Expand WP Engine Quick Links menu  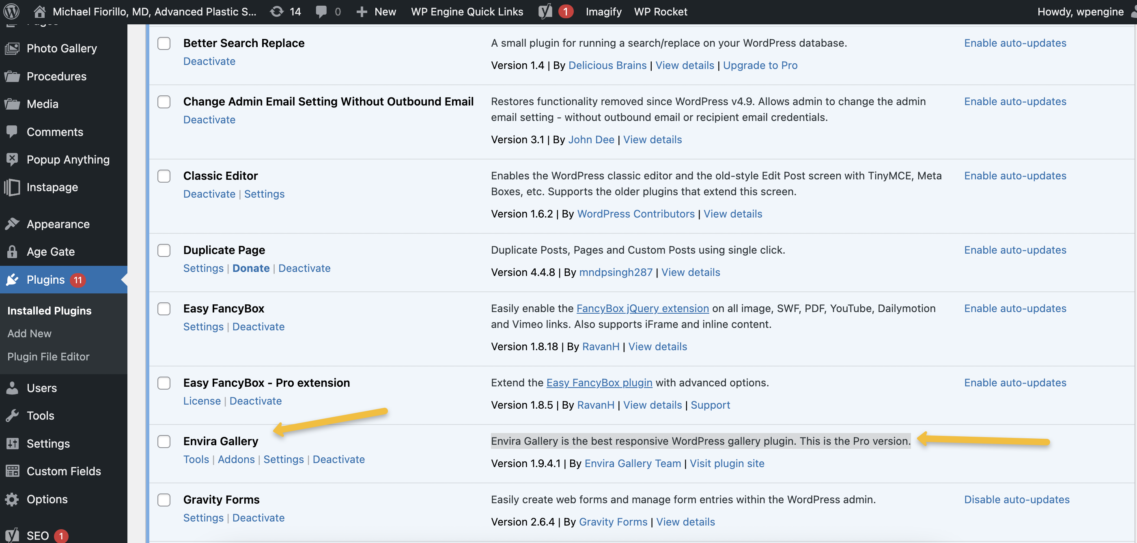click(467, 11)
